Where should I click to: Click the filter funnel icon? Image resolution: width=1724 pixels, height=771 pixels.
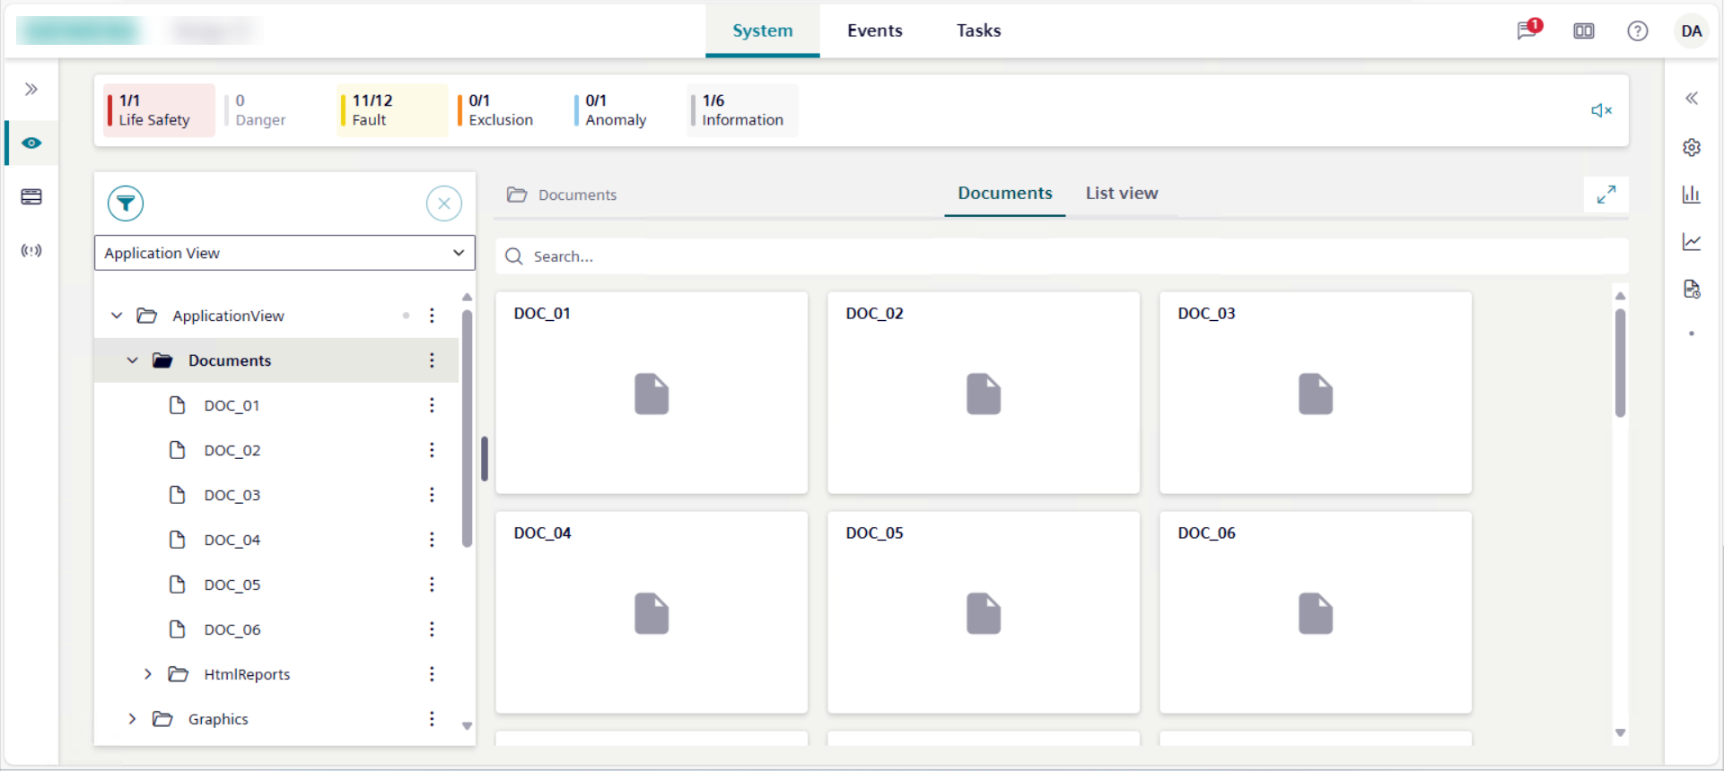[x=126, y=204]
